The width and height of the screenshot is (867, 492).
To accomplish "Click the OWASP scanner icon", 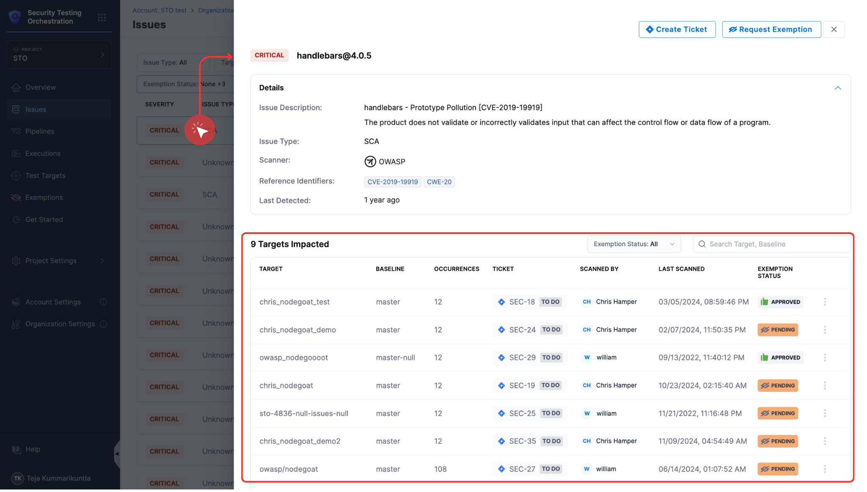I will [x=370, y=162].
